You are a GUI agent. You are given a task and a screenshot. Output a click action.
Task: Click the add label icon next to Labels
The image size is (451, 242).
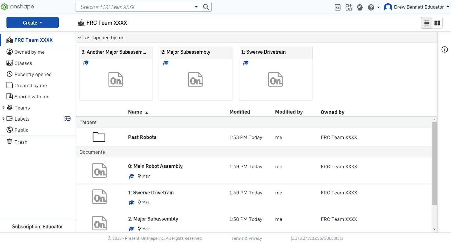68,119
